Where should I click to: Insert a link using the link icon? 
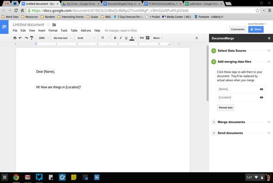(x=142, y=38)
